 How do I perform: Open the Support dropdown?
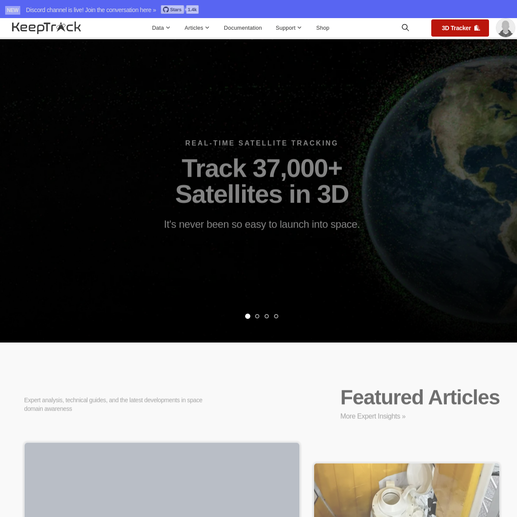(288, 28)
